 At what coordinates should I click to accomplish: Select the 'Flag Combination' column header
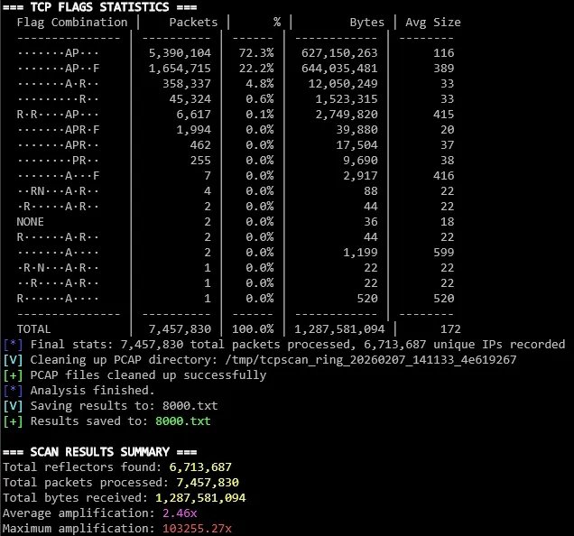72,23
